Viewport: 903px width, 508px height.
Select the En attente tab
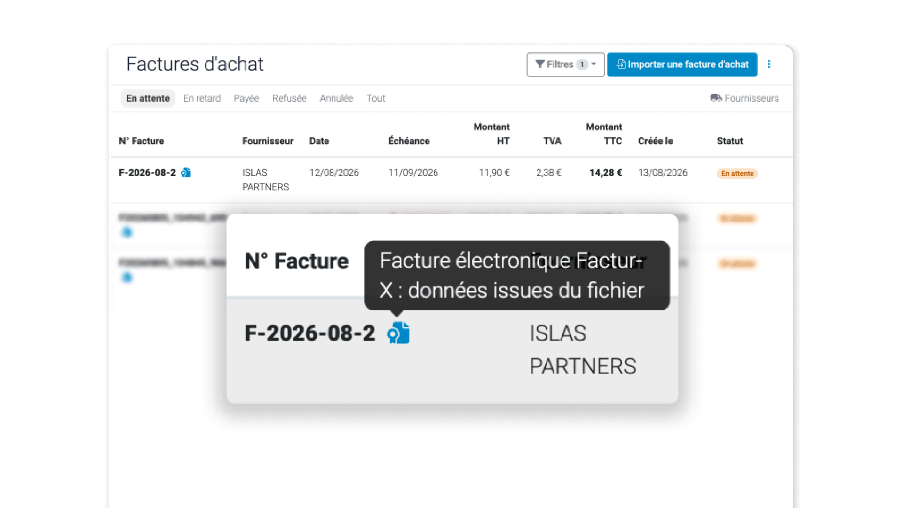pos(148,98)
